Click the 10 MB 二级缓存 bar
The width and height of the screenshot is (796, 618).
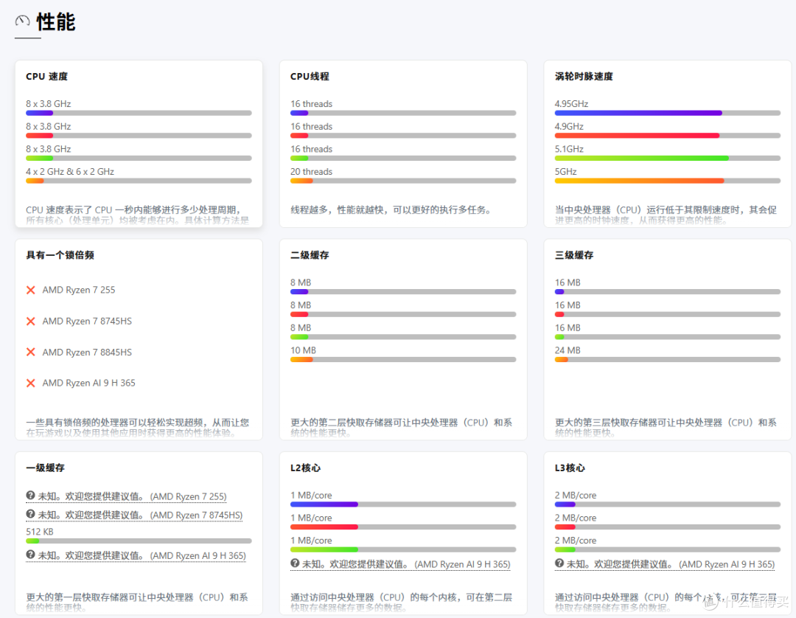point(403,360)
